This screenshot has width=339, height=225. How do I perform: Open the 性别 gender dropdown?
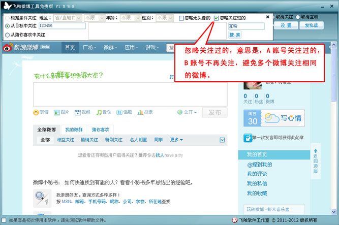pyautogui.click(x=165, y=18)
